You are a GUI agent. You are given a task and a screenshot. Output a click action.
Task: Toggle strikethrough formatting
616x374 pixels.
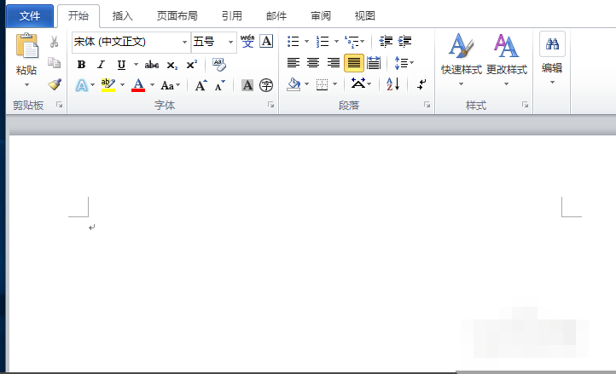(x=152, y=65)
